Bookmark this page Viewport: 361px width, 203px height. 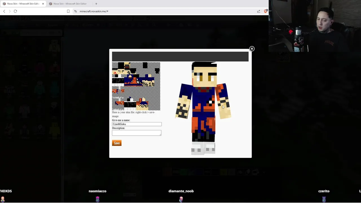tap(68, 11)
